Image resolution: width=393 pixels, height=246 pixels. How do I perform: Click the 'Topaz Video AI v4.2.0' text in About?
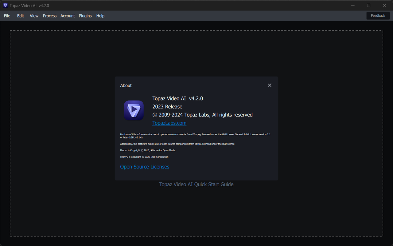pyautogui.click(x=178, y=99)
